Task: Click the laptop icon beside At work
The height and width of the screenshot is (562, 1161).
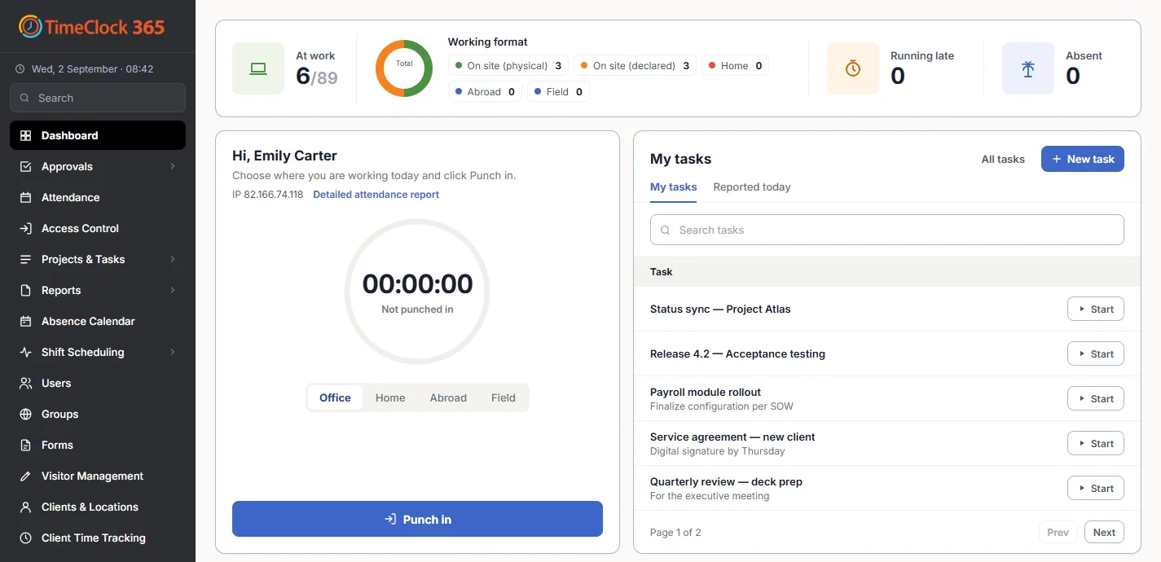Action: (258, 68)
